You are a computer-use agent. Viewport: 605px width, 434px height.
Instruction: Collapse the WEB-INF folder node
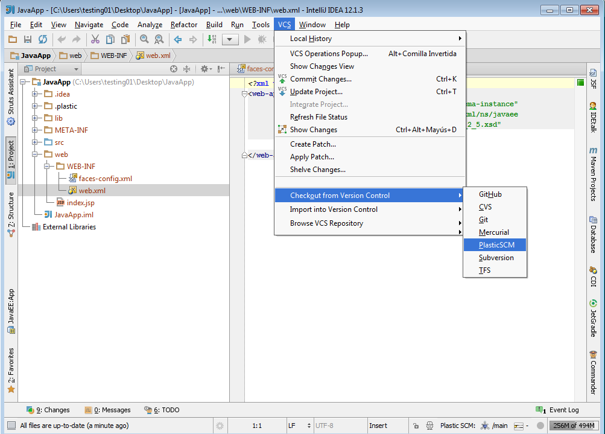[46, 167]
